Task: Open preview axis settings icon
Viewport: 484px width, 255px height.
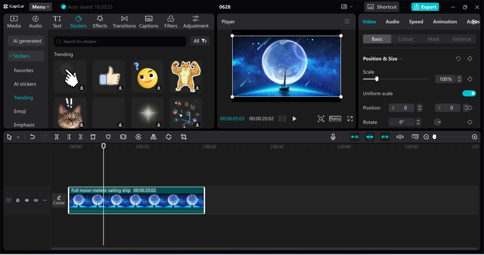Action: point(415,137)
